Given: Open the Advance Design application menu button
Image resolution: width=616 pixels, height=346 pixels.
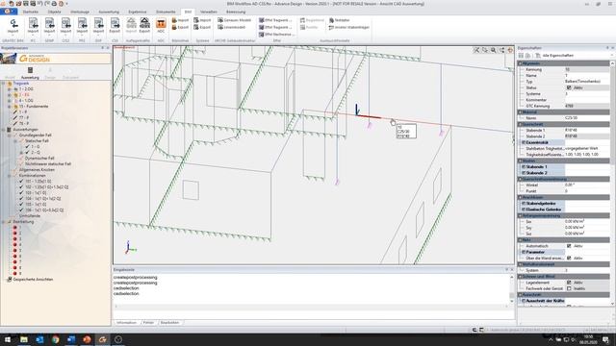Looking at the screenshot, I should 9,12.
